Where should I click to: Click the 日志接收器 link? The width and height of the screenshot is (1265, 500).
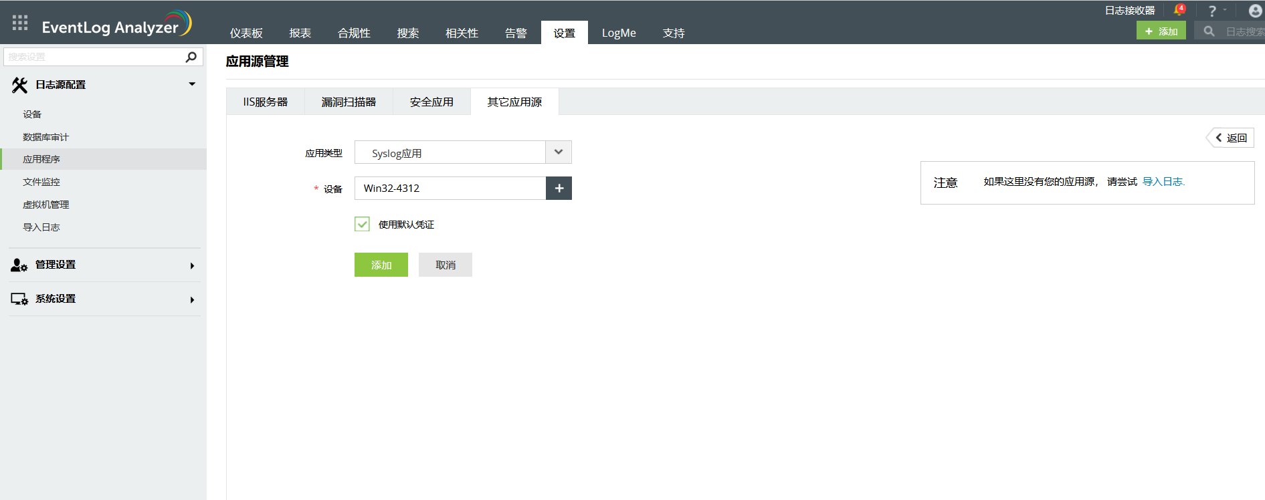[x=1130, y=10]
